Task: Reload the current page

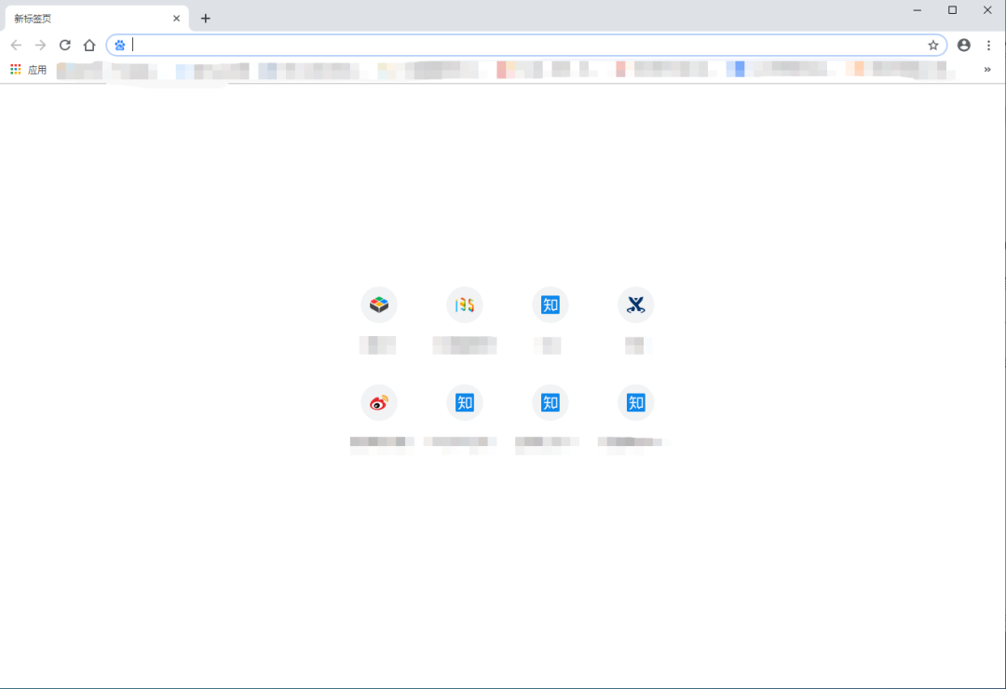Action: (65, 45)
